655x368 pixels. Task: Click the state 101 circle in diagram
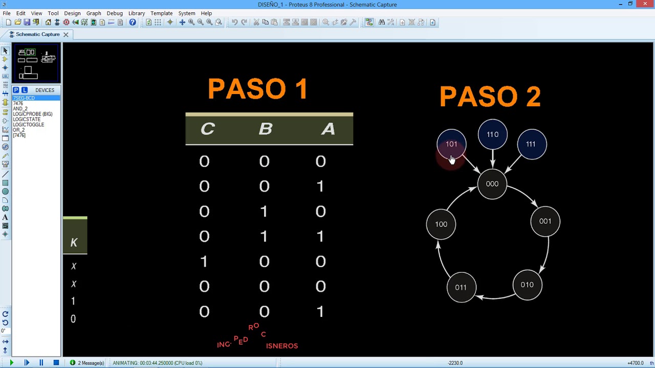(451, 144)
